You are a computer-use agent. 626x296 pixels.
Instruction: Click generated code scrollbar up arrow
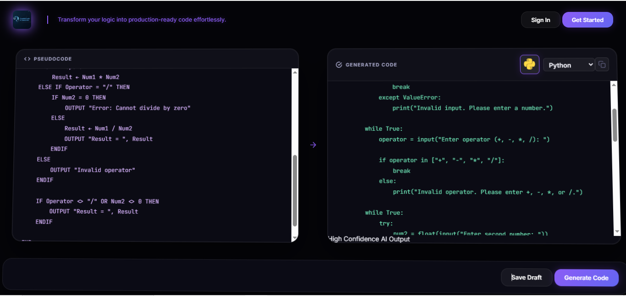614,84
